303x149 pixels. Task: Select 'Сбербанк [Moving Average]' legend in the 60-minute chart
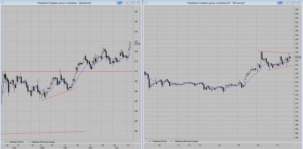(x=184, y=141)
